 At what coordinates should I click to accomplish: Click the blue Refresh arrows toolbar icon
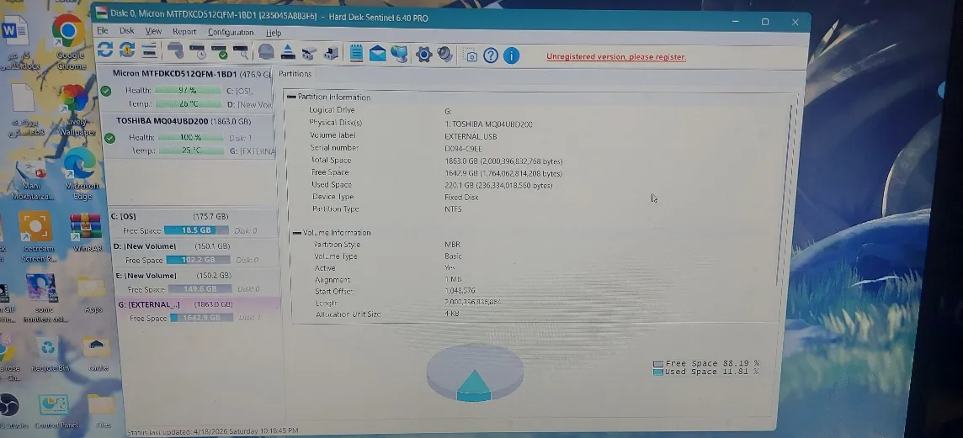click(x=105, y=50)
